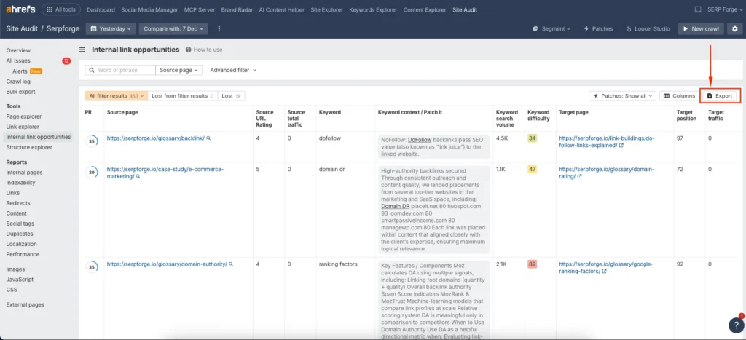Switch to the Lost results filter

(x=232, y=96)
